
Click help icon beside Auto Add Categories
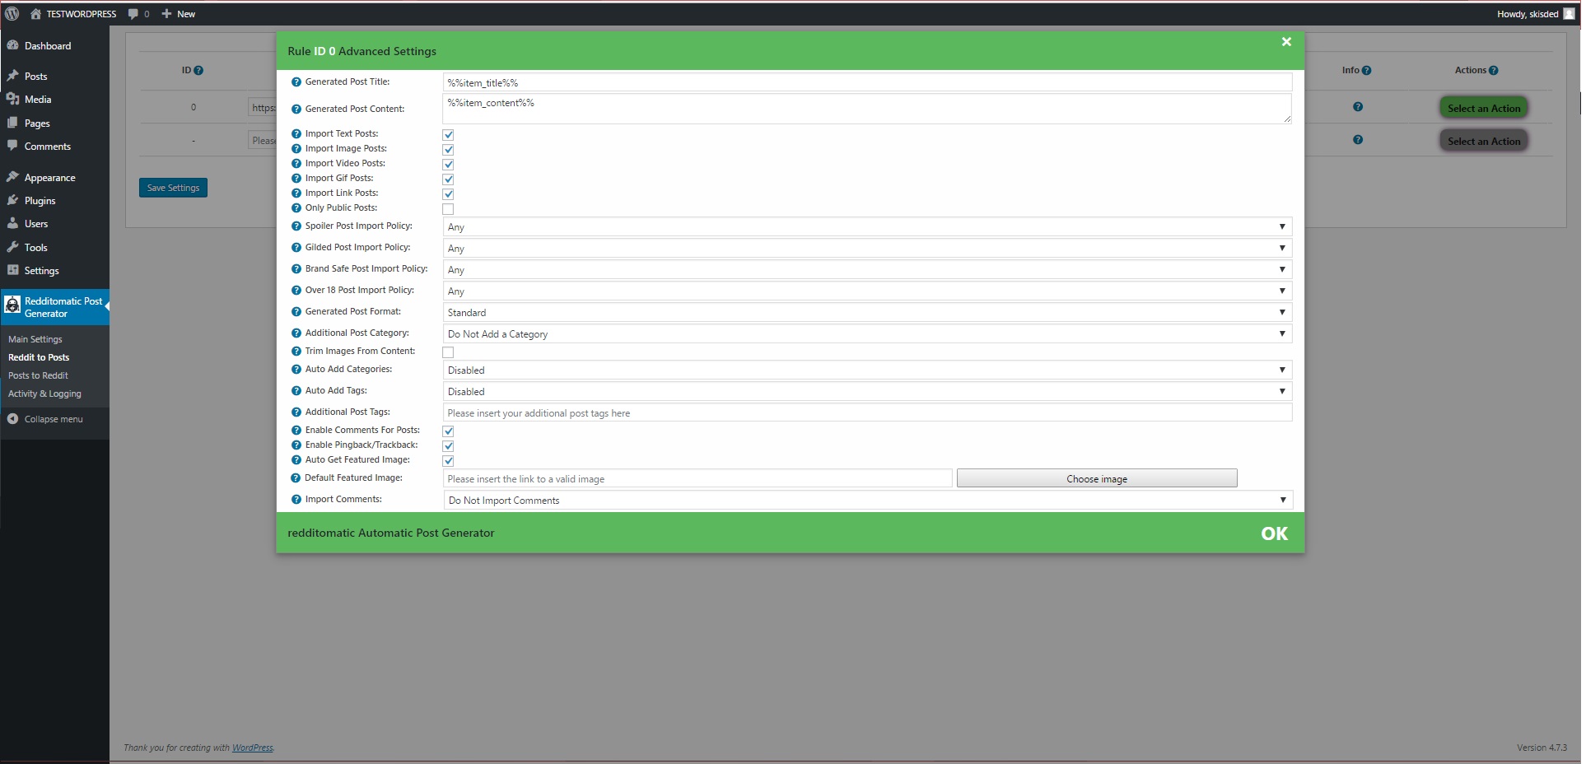coord(296,370)
